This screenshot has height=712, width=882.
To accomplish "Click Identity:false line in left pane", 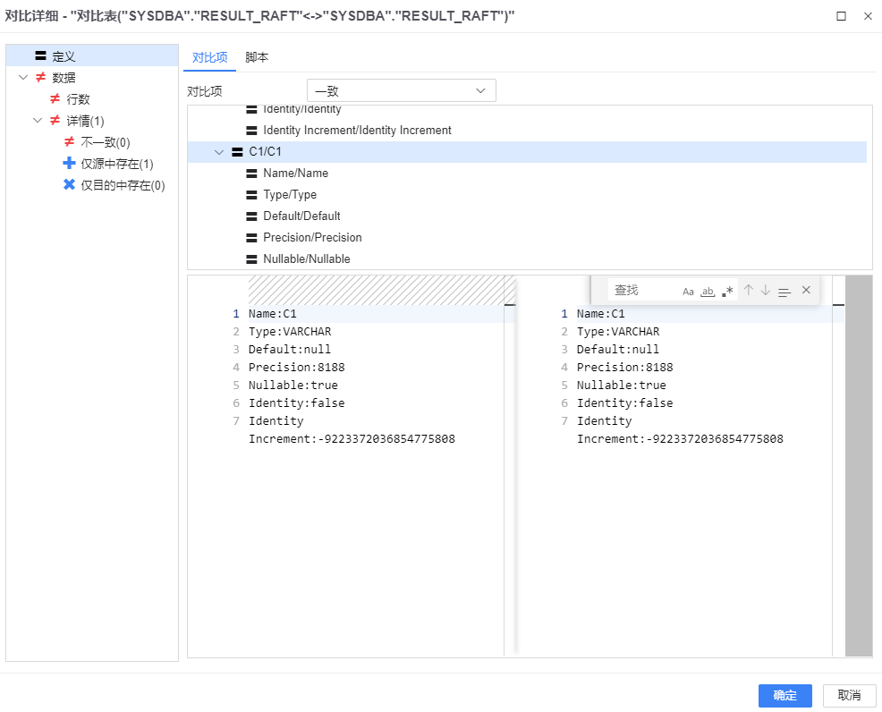I will (296, 403).
